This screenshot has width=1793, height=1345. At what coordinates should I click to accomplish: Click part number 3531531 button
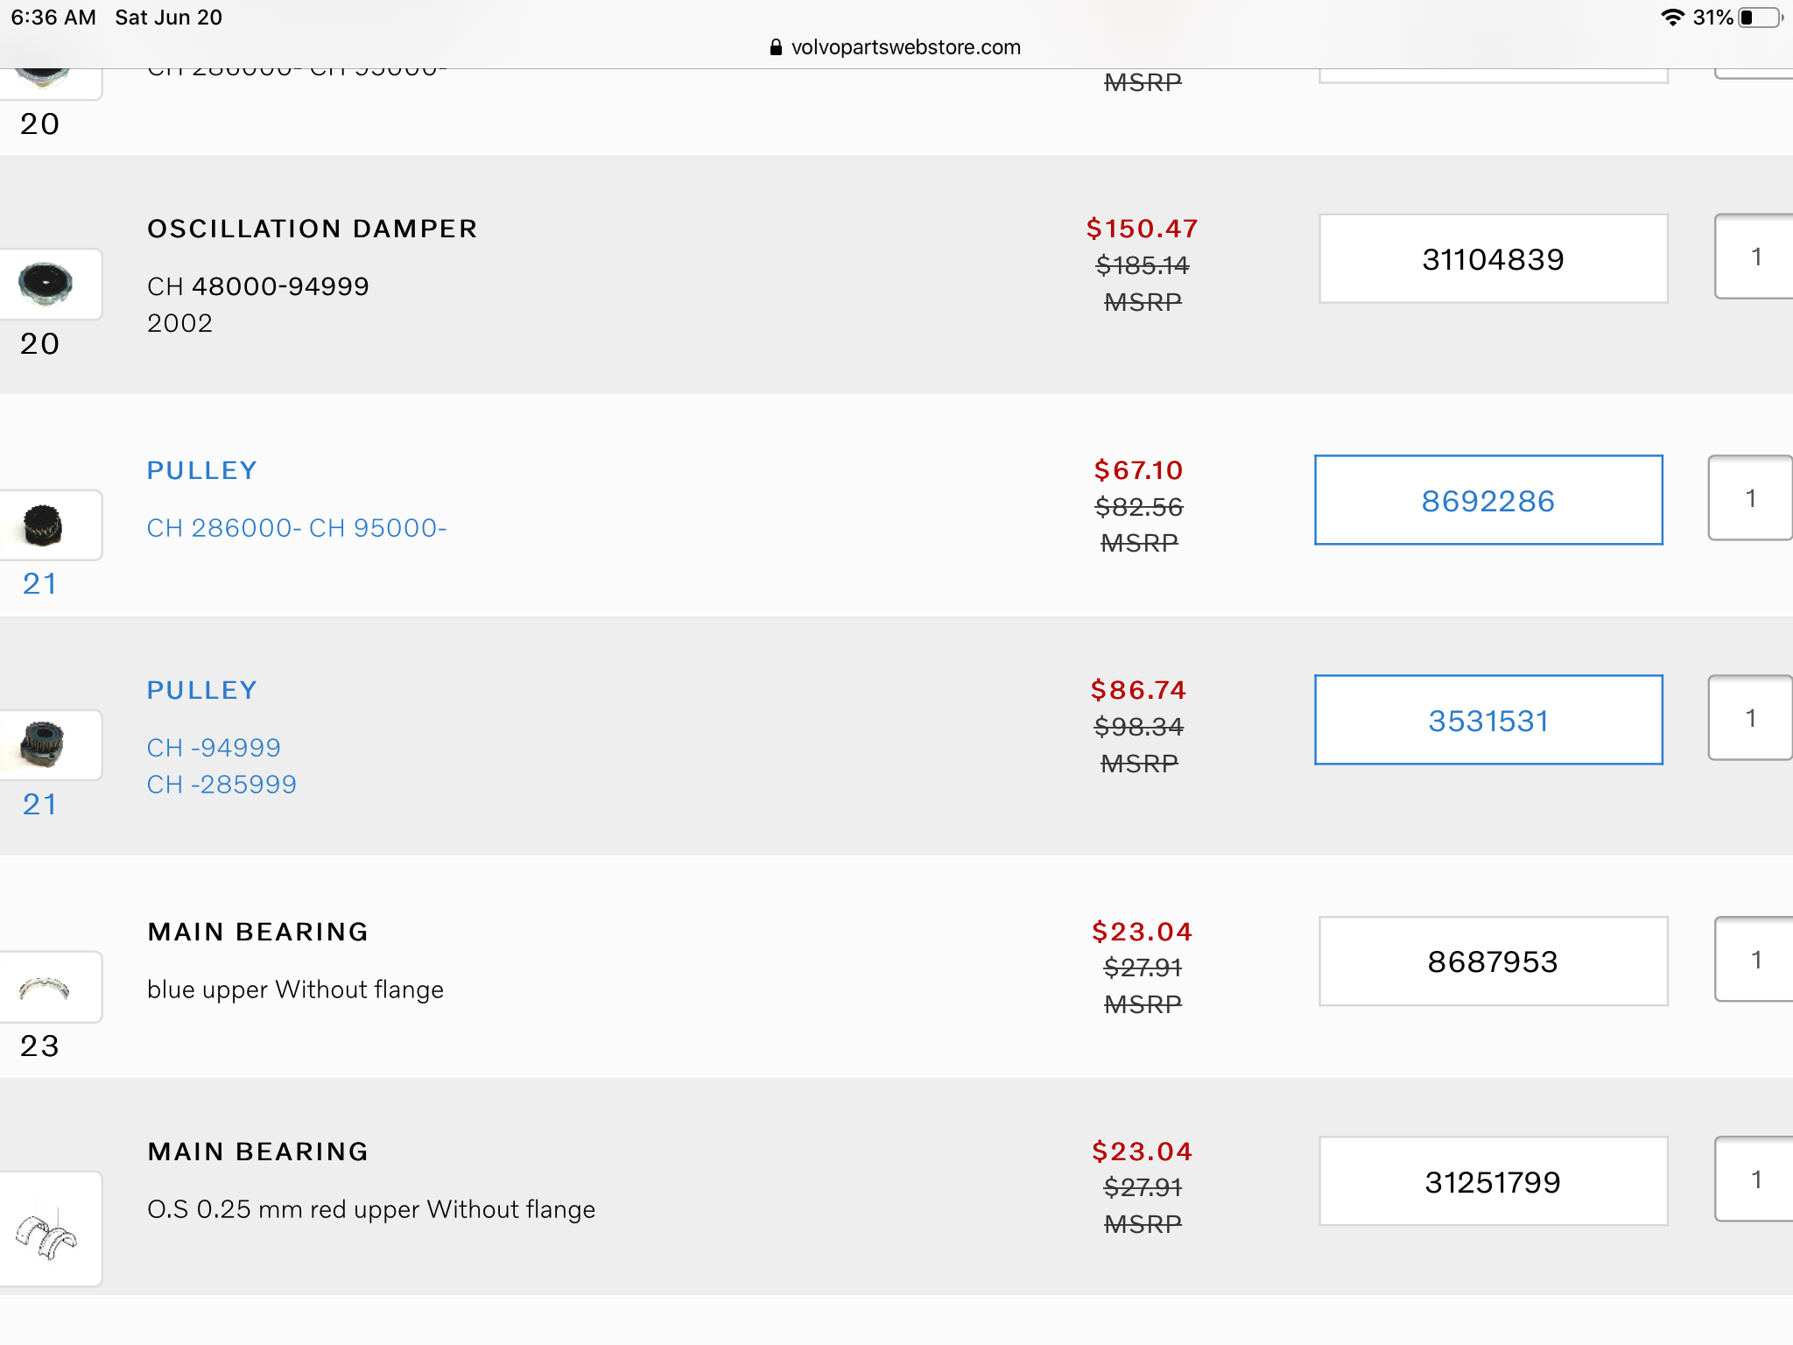[x=1487, y=721]
